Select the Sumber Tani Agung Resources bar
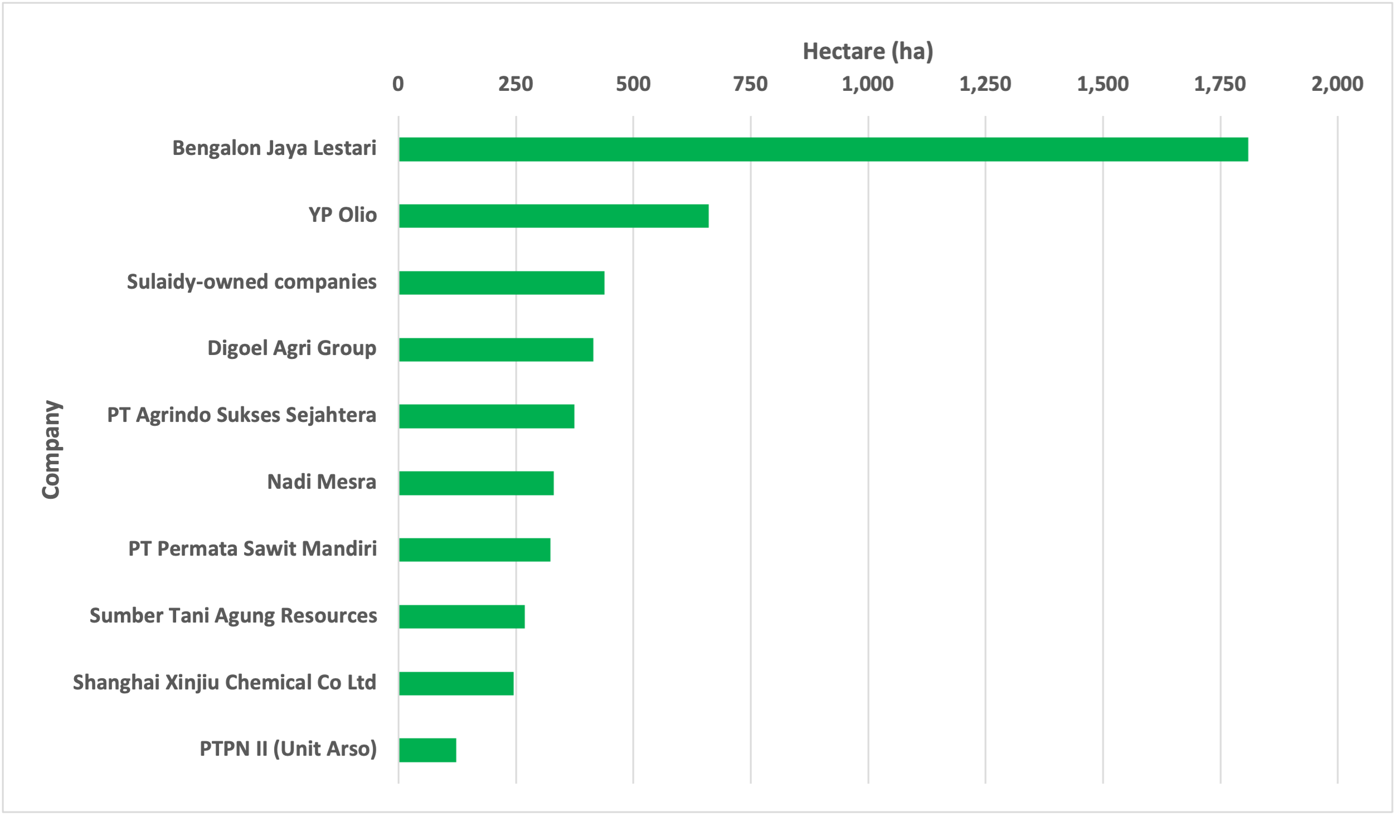The image size is (1397, 817). tap(462, 616)
